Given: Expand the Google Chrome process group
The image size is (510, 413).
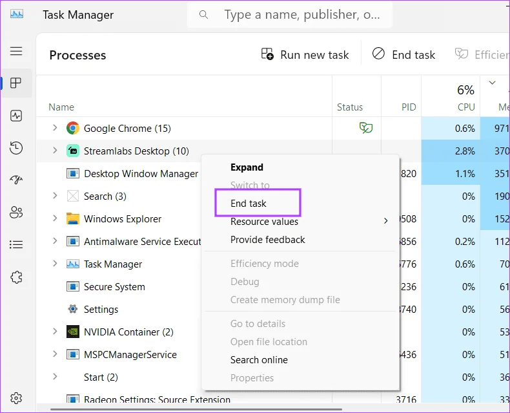Looking at the screenshot, I should (55, 128).
